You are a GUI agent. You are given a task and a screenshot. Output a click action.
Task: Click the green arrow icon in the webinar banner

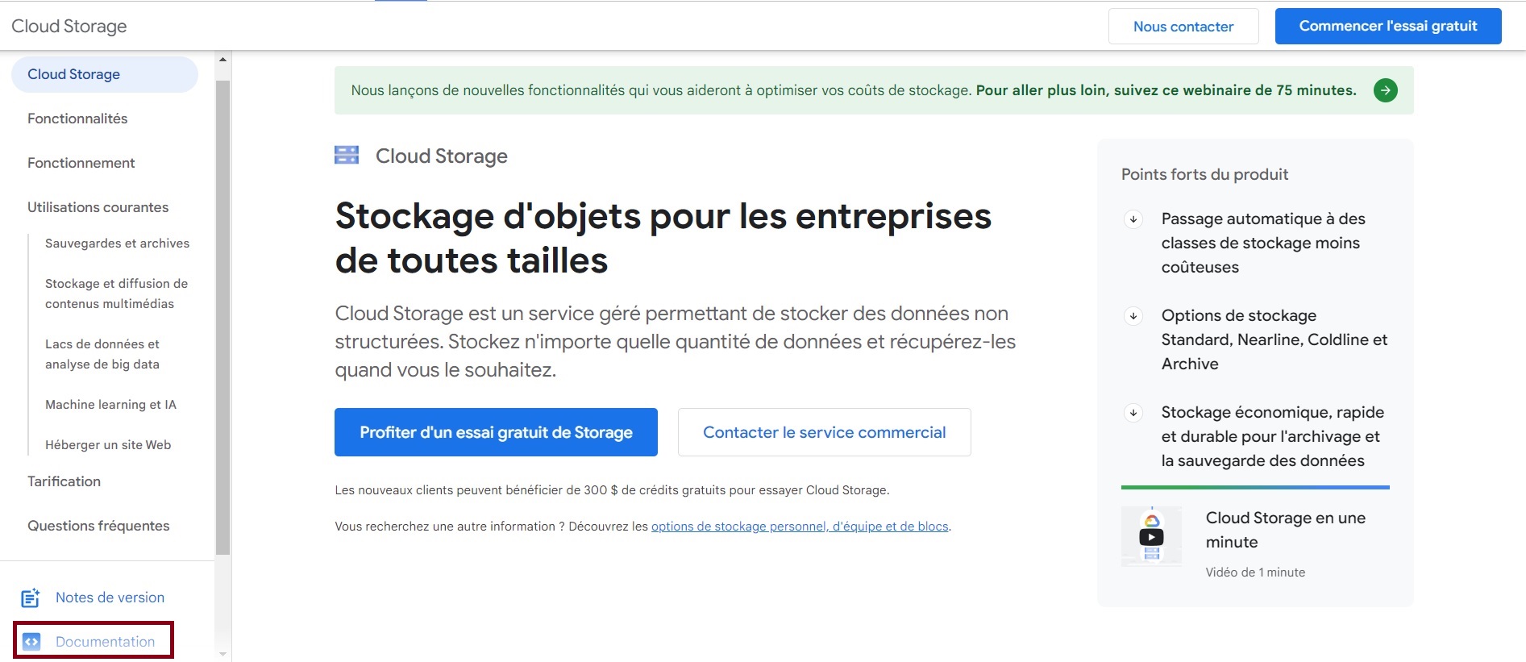click(1385, 90)
